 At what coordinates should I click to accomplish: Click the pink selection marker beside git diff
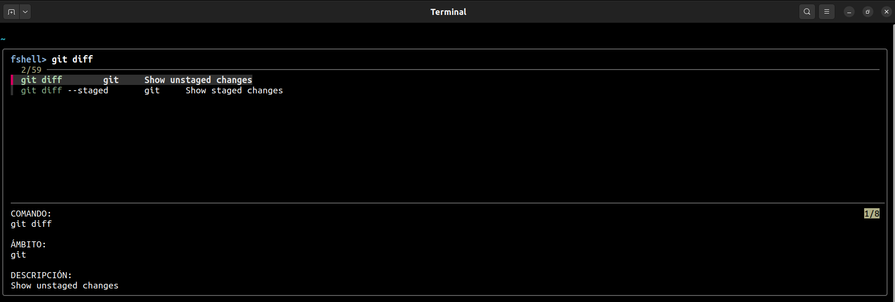tap(12, 80)
